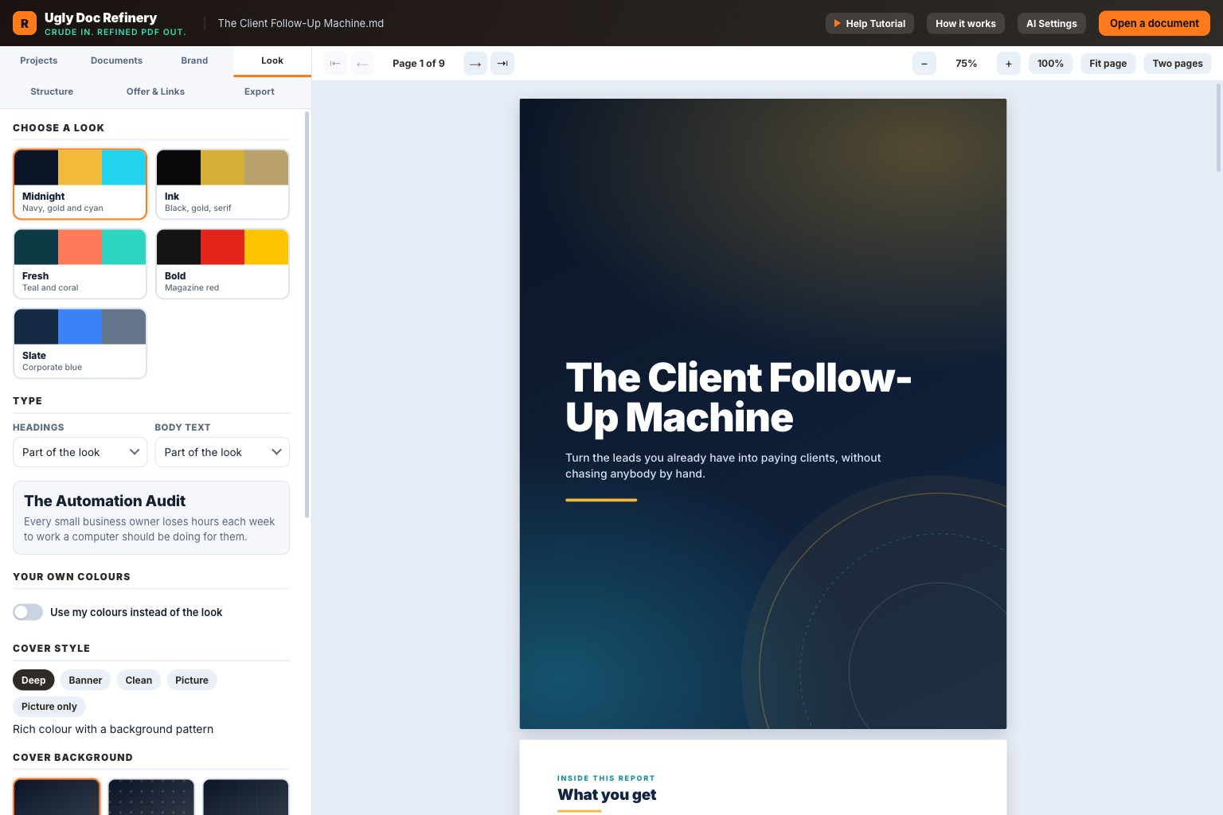Viewport: 1223px width, 815px height.
Task: Click 'The Automation Audit' type preview heading
Action: [104, 501]
